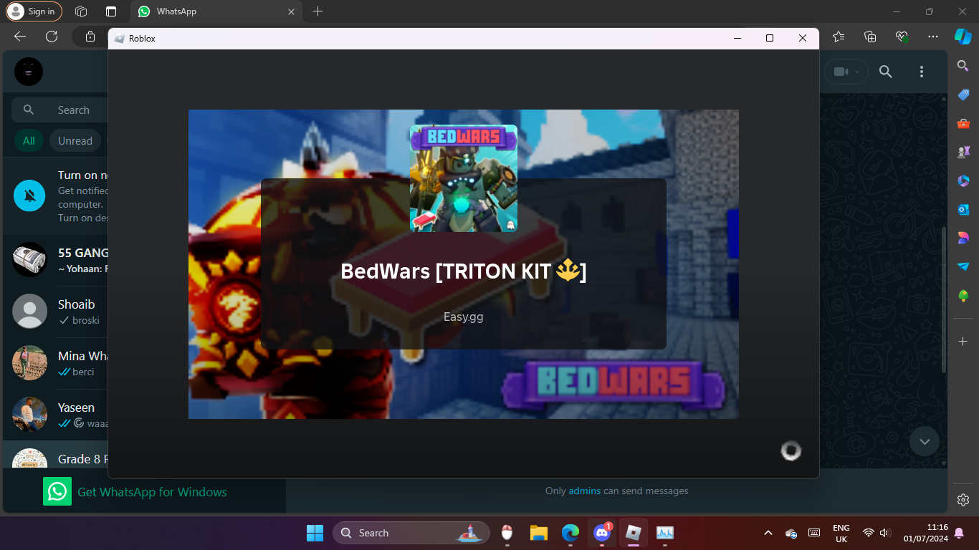Open the Windows Start menu
The height and width of the screenshot is (550, 979).
tap(315, 533)
